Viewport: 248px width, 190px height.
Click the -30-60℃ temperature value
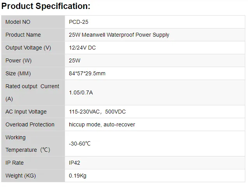(x=80, y=144)
